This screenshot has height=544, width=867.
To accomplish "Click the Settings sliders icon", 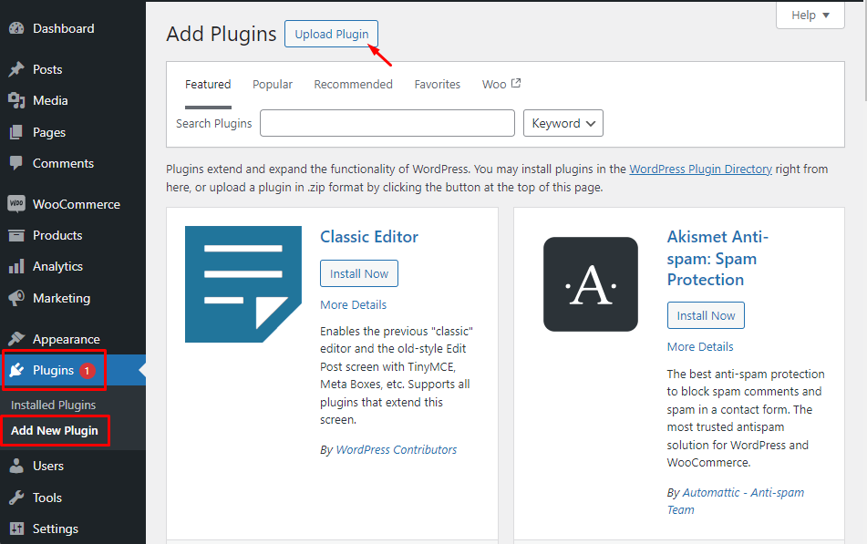I will click(x=16, y=529).
